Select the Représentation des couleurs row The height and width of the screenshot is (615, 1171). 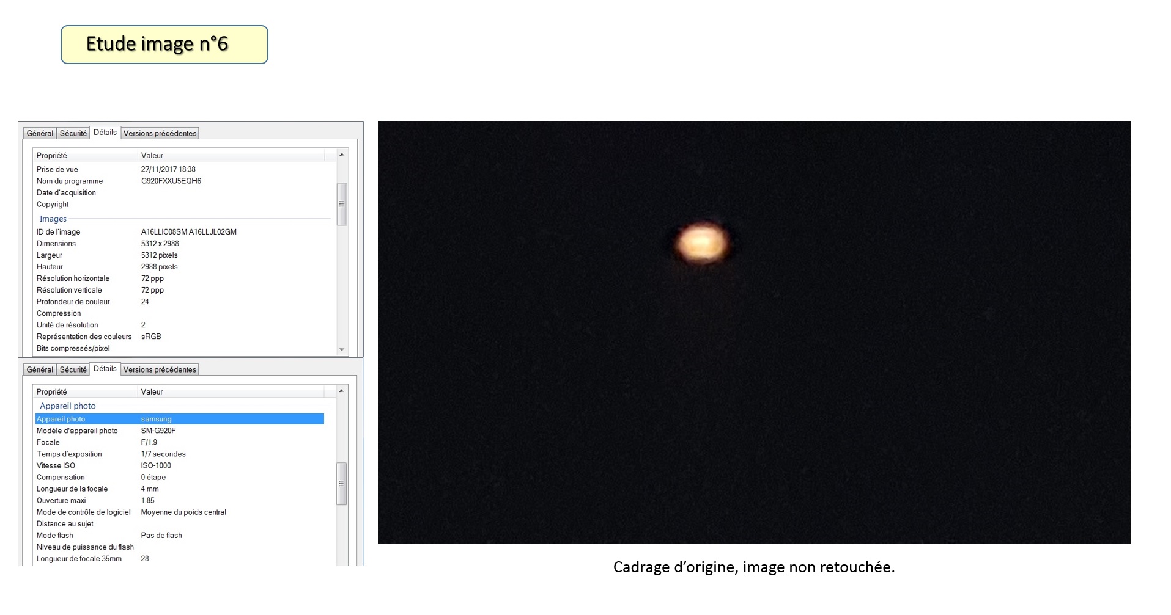[x=180, y=337]
